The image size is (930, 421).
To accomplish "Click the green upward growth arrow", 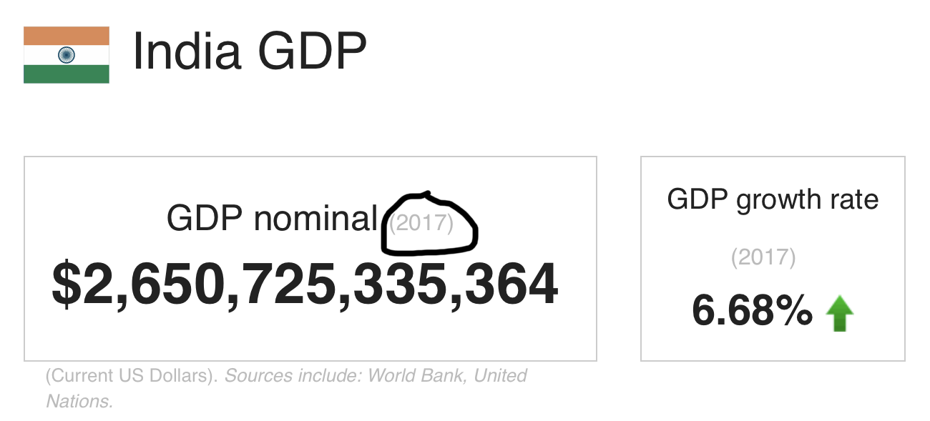I will click(x=840, y=314).
